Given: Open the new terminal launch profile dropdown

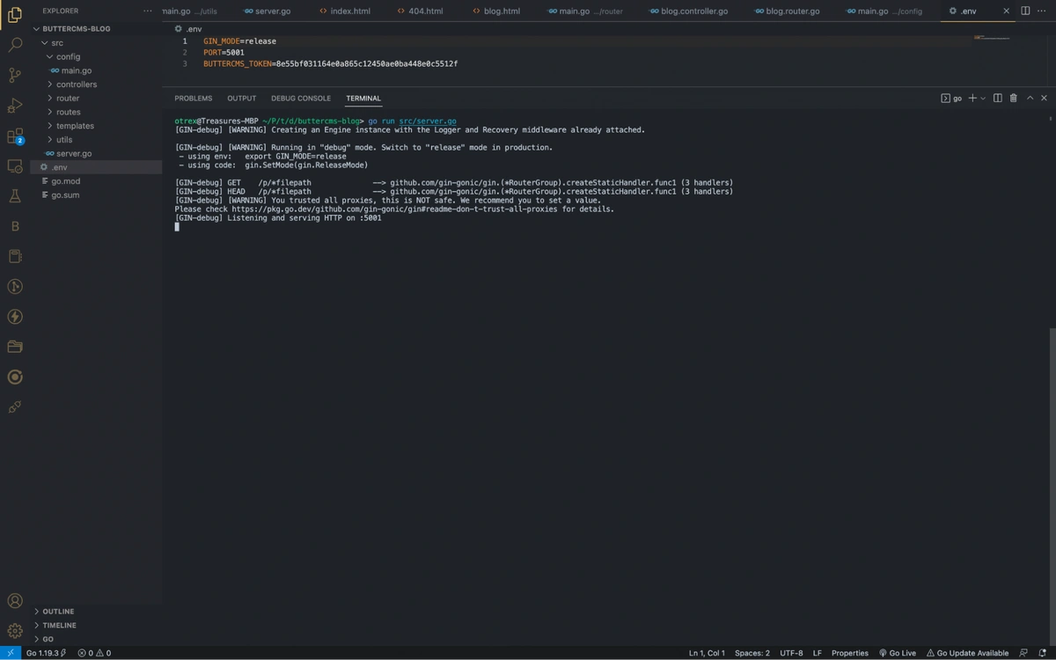Looking at the screenshot, I should (983, 99).
